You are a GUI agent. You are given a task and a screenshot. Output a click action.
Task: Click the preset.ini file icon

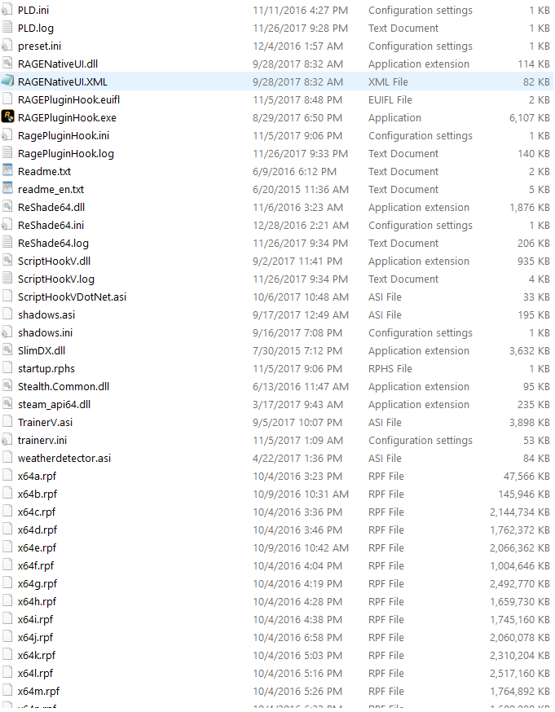7,46
